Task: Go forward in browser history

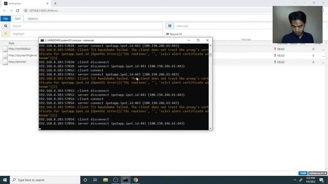Action: point(11,11)
